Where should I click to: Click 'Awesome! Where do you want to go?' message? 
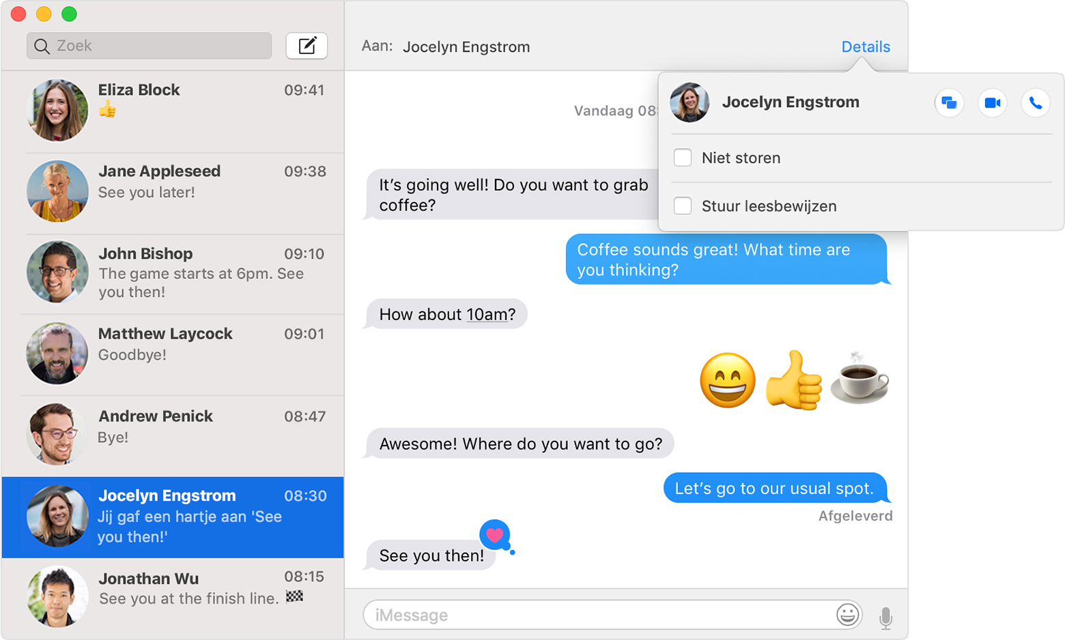point(520,443)
